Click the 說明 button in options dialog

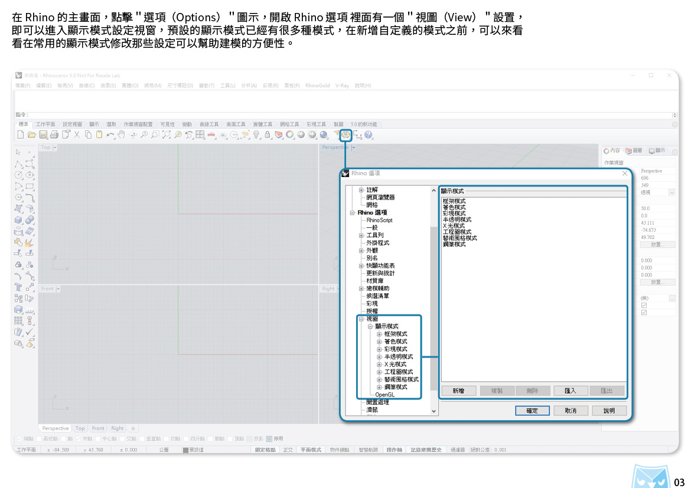pyautogui.click(x=609, y=411)
